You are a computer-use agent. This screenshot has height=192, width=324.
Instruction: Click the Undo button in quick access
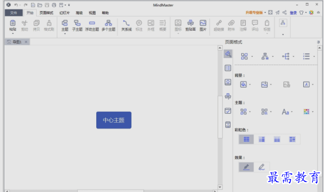(16, 5)
